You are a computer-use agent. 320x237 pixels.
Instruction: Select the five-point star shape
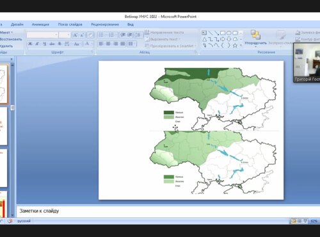(235, 45)
